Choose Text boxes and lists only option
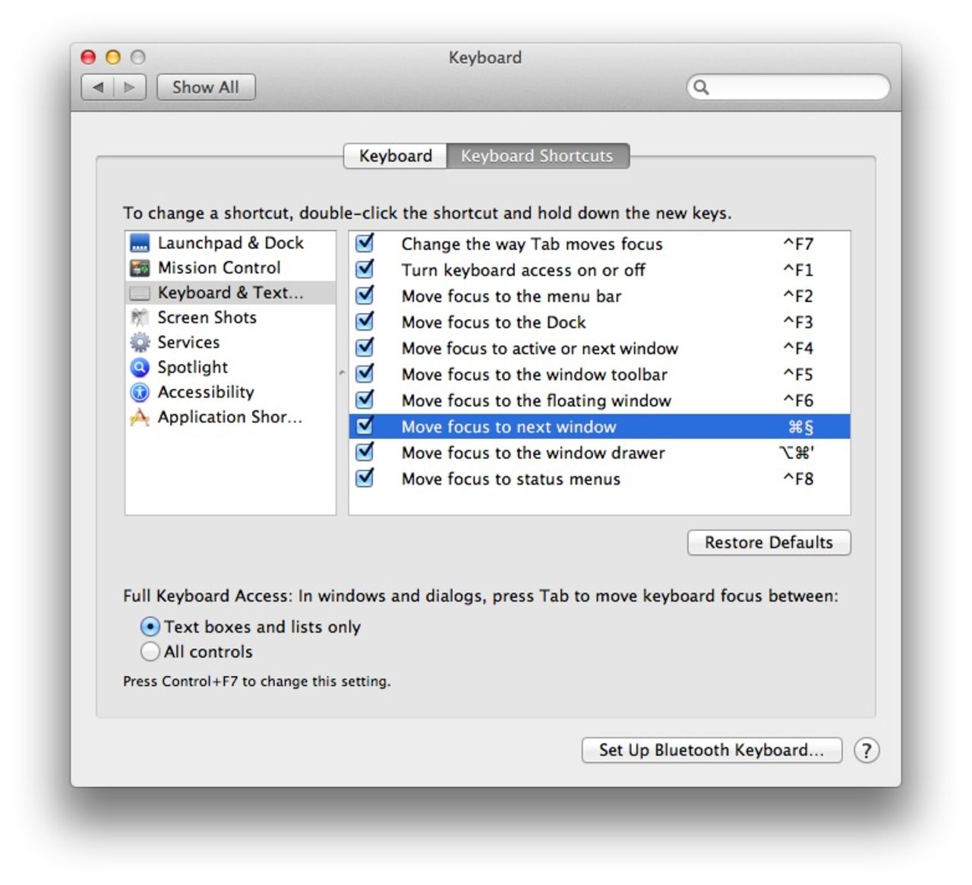972x885 pixels. click(x=150, y=627)
